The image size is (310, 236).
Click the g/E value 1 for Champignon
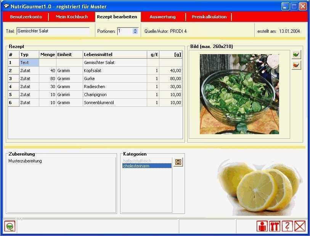tap(153, 95)
